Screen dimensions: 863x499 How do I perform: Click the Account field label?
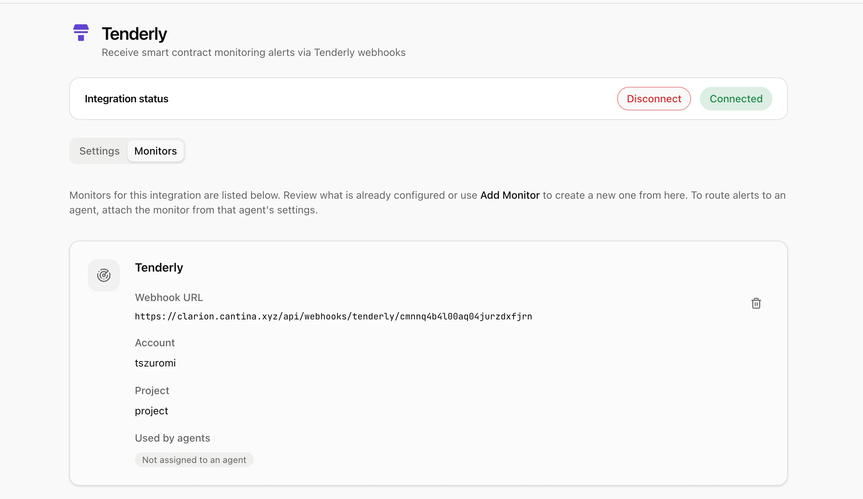click(155, 343)
